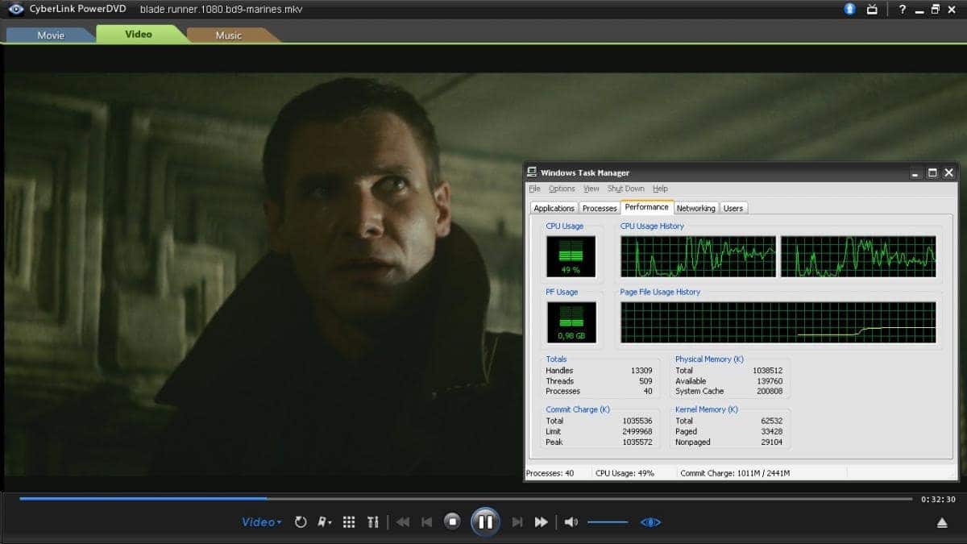Stop playback with the stop button
The height and width of the screenshot is (544, 967).
(453, 522)
